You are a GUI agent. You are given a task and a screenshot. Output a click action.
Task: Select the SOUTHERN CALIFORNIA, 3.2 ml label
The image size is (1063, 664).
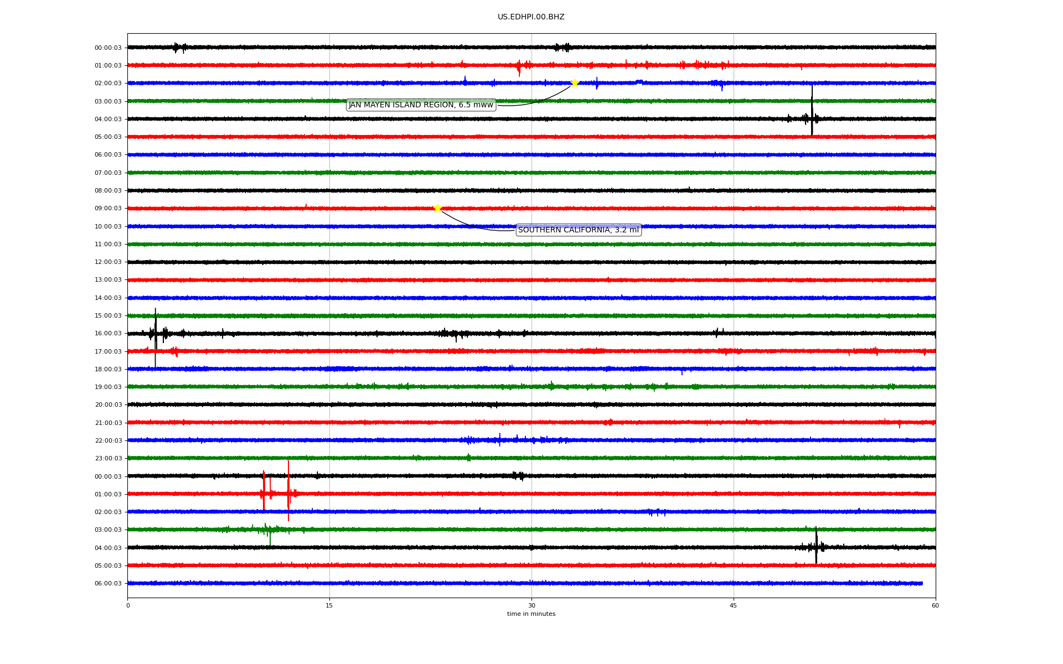[579, 230]
